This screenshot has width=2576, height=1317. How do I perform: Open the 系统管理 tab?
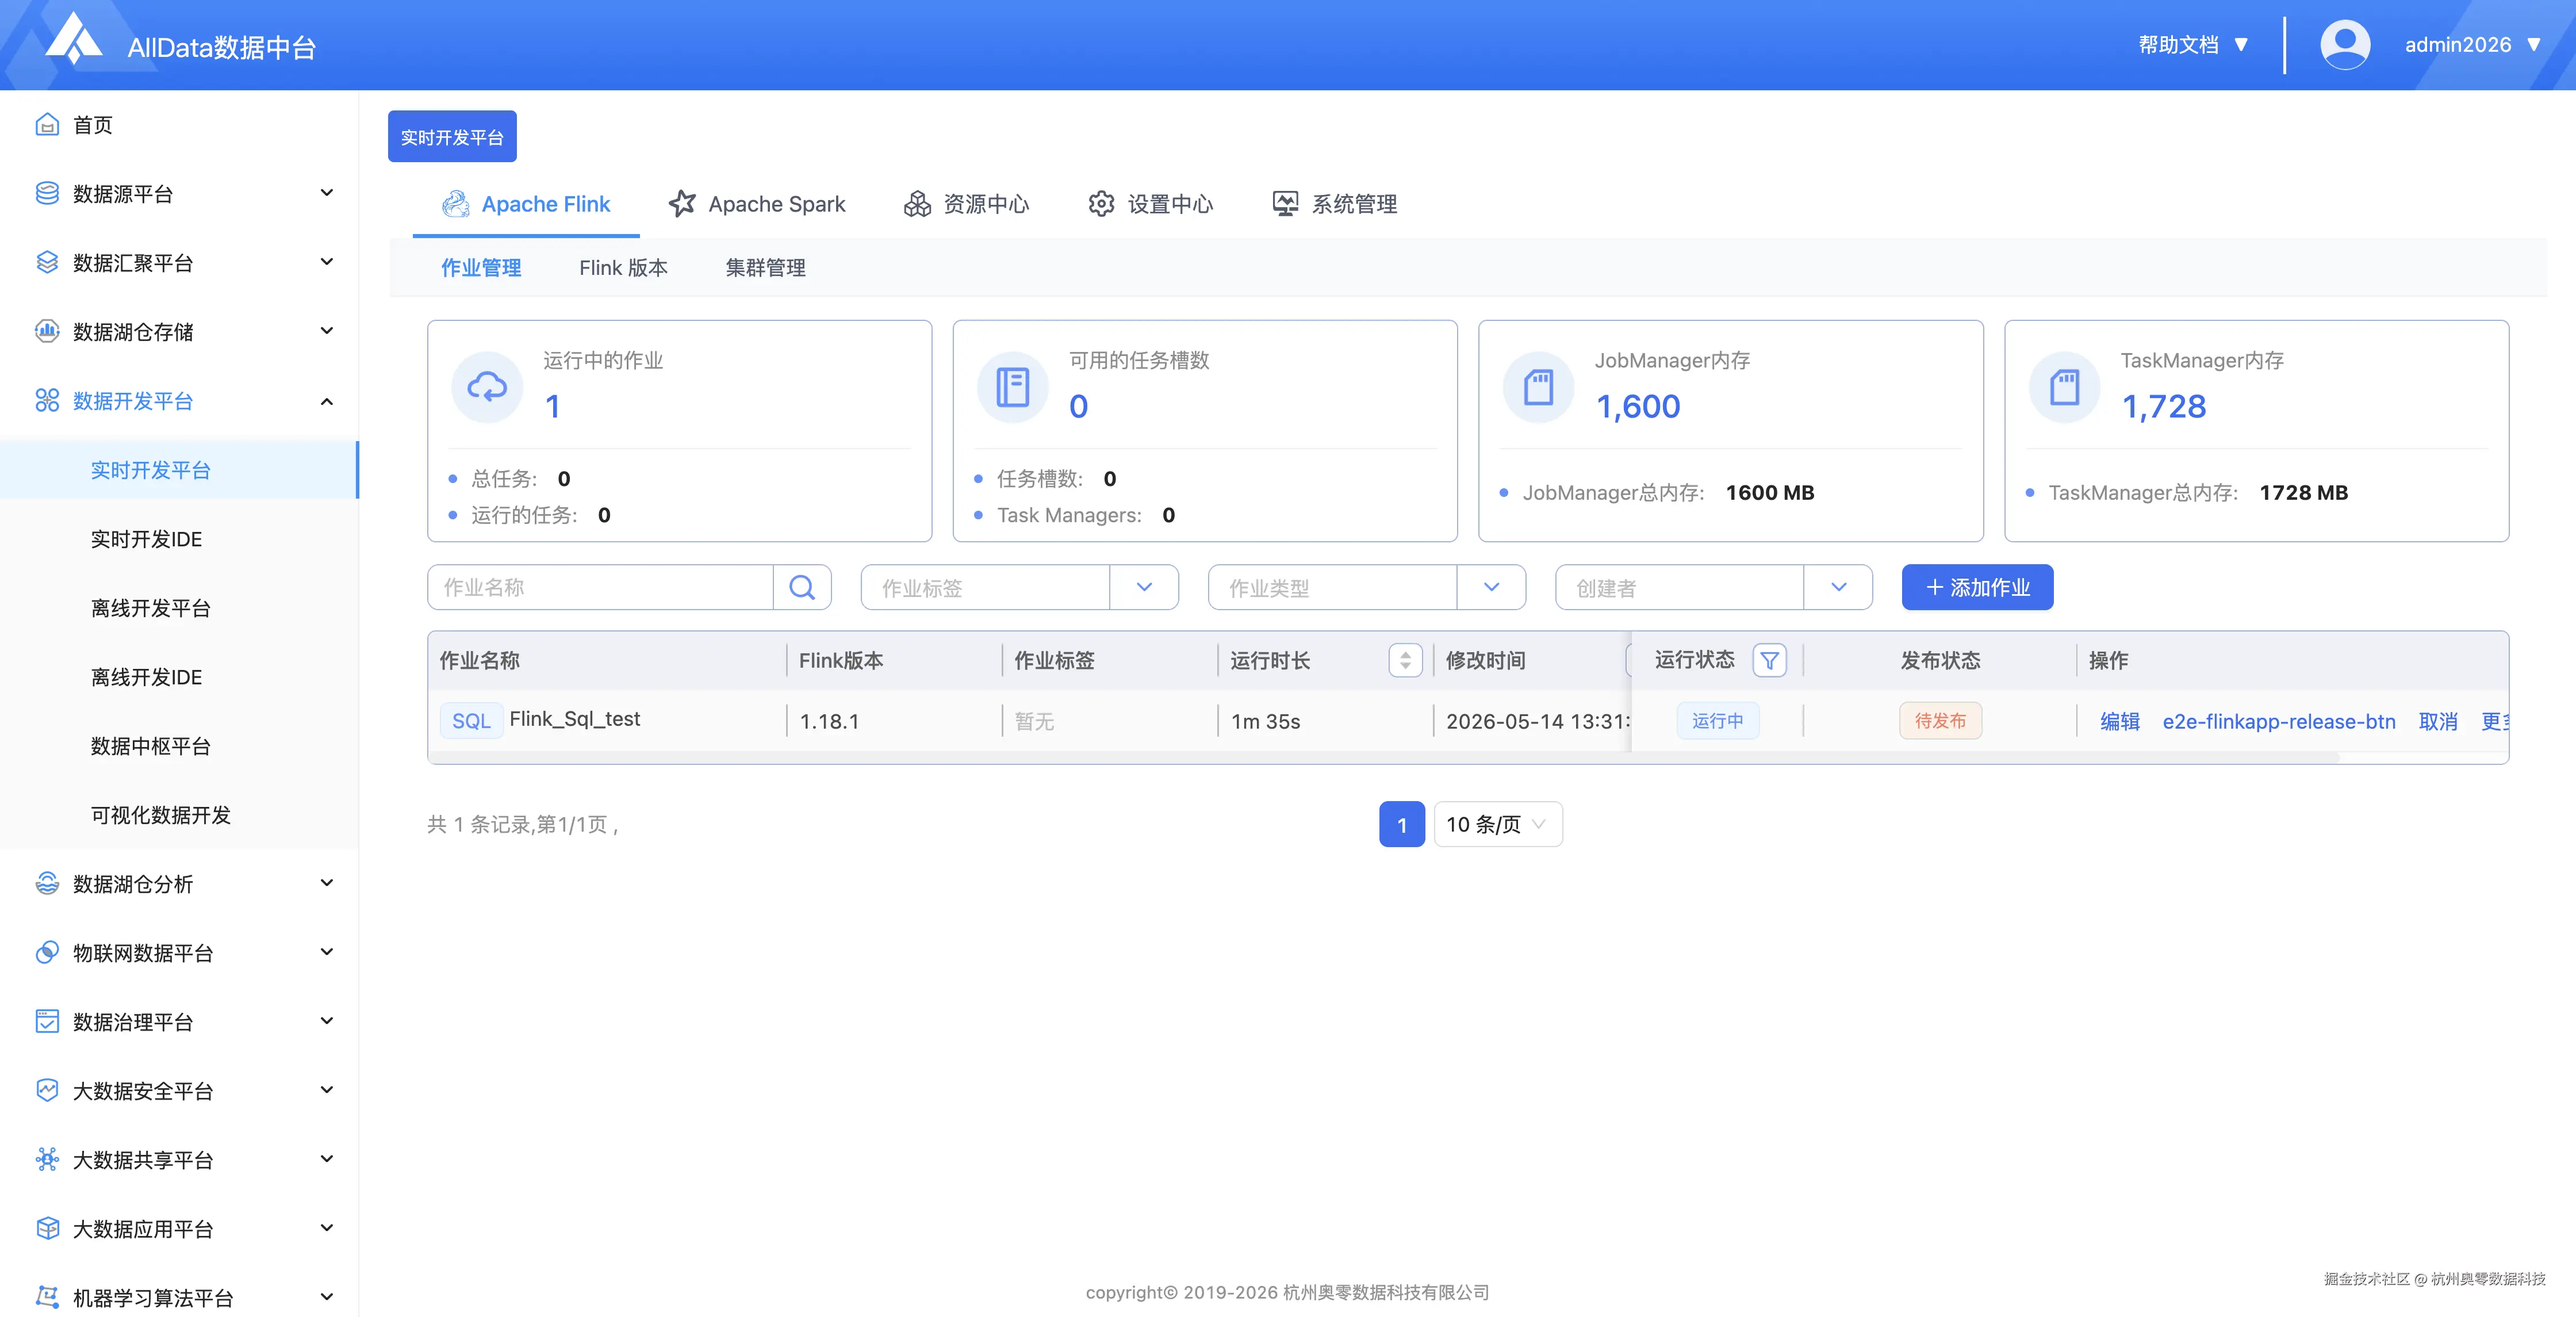[1335, 204]
